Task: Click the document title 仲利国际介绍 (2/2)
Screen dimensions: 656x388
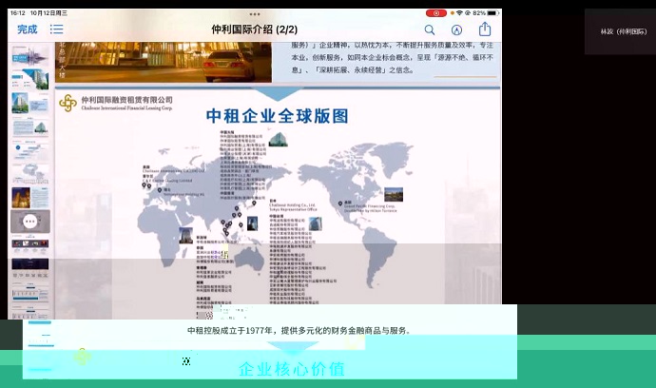Action: (255, 29)
